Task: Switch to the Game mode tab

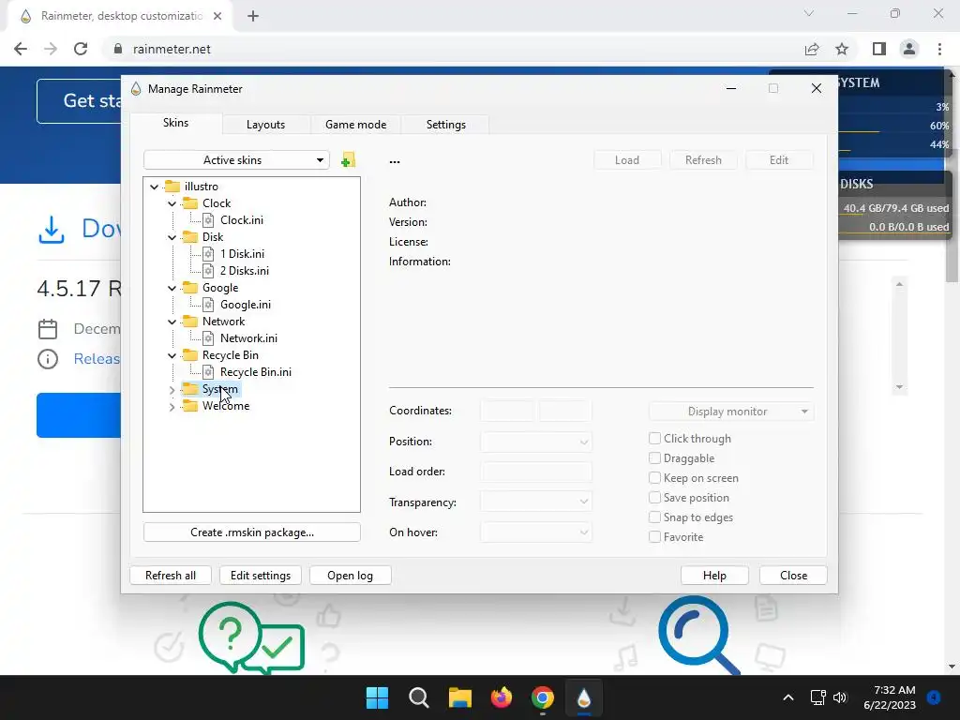Action: 355,125
